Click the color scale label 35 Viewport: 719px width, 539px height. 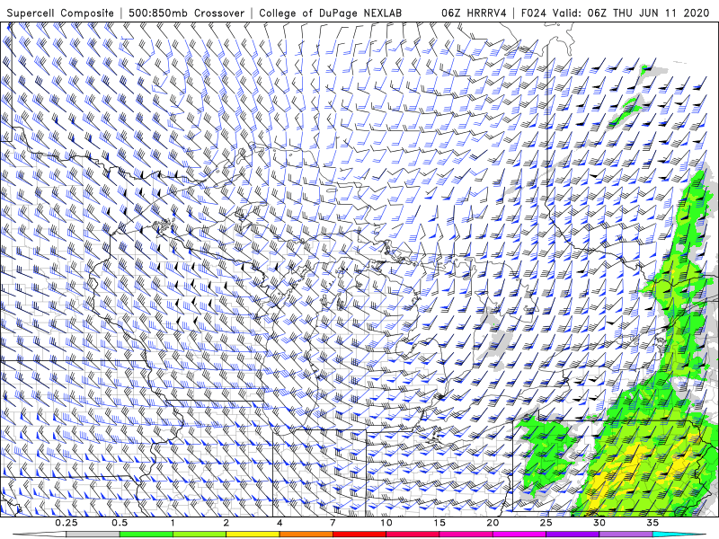(652, 523)
